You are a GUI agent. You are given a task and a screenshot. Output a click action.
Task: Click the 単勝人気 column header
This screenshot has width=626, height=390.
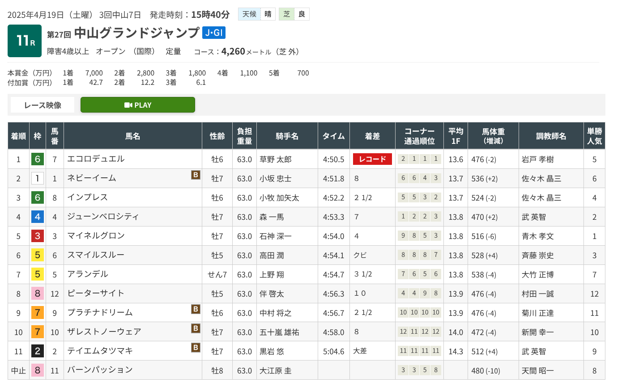[594, 136]
